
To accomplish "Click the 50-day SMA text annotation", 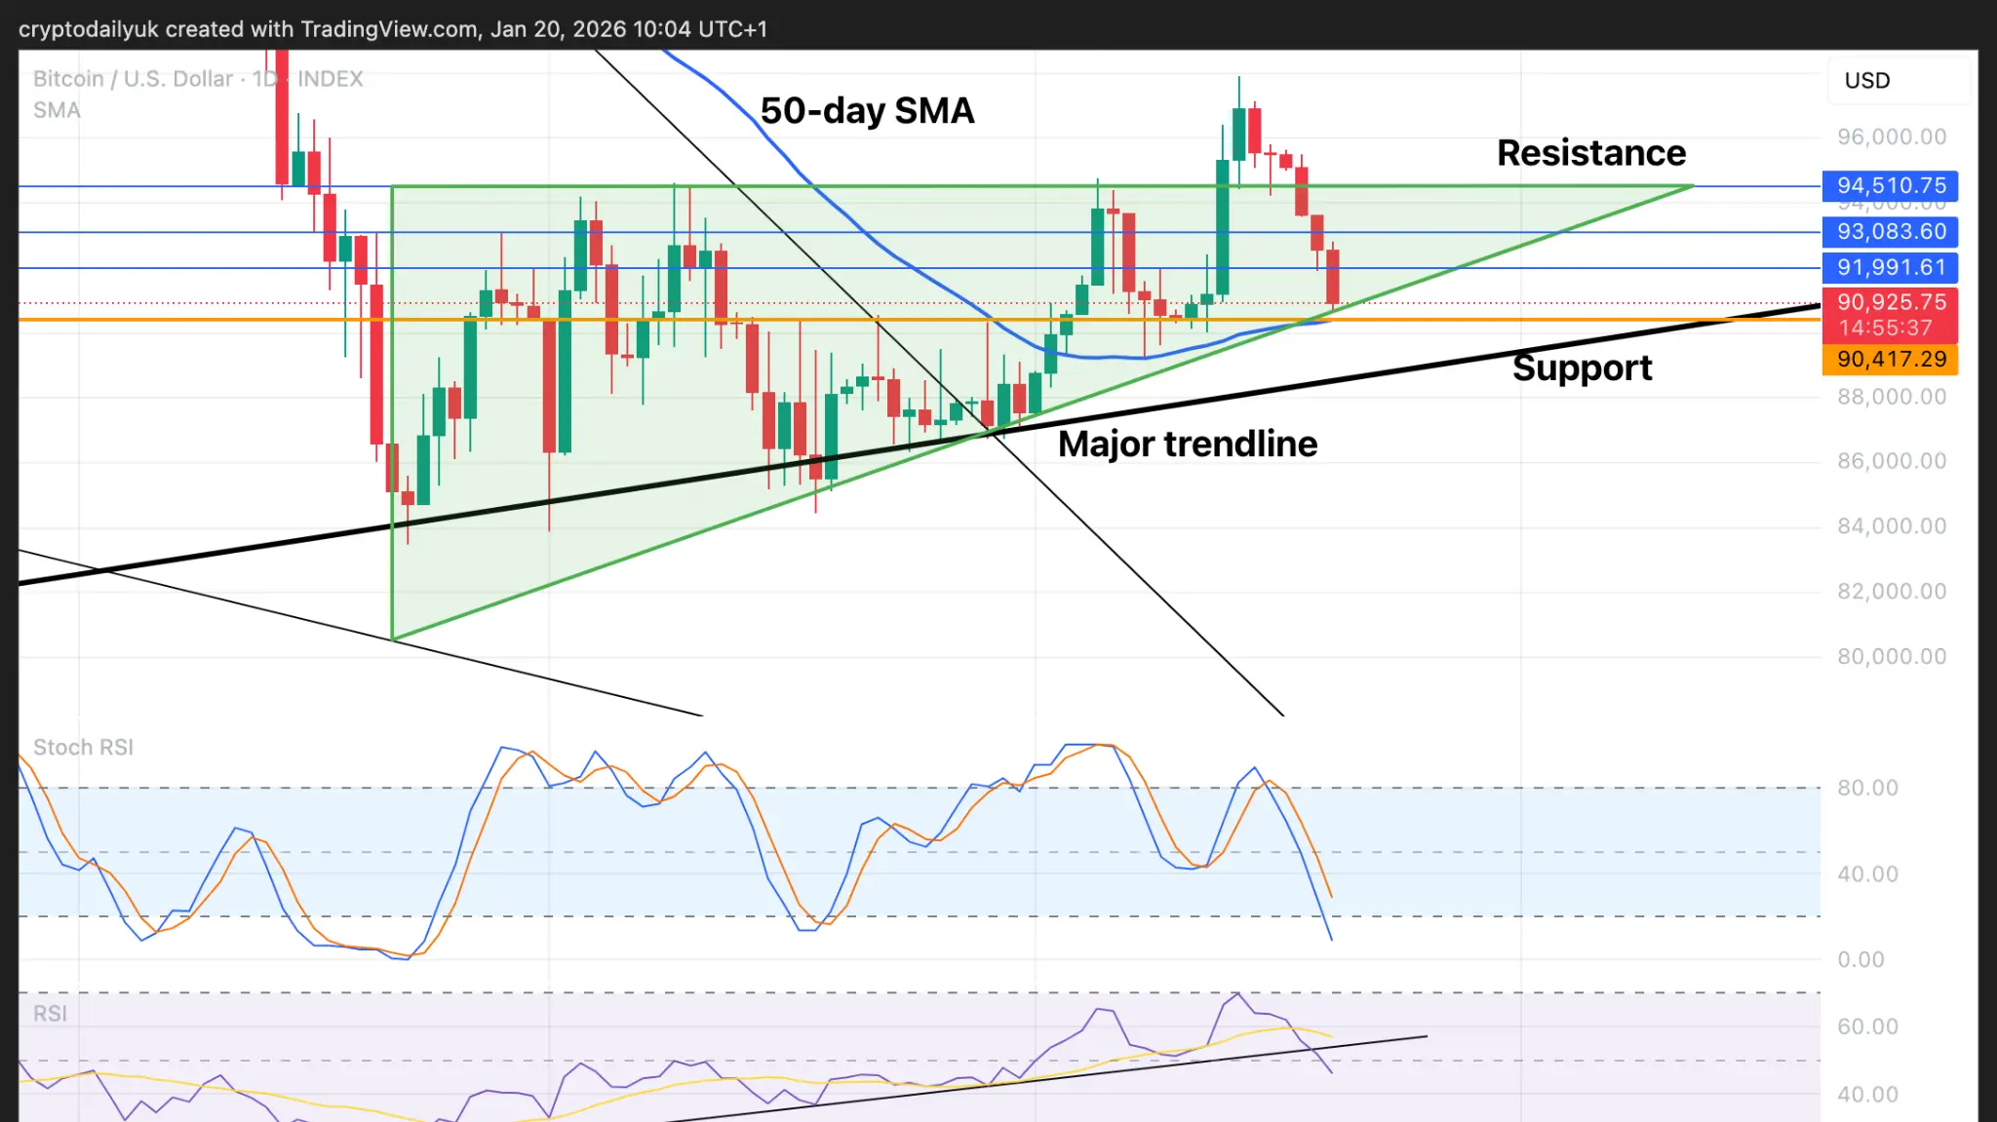I will (x=867, y=111).
